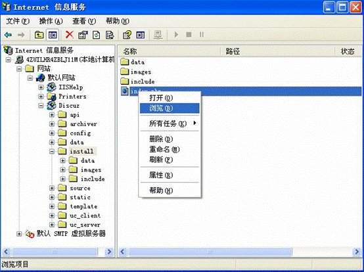This screenshot has width=364, height=272.
Task: Click the Back arrow toolbar icon
Action: [8, 35]
